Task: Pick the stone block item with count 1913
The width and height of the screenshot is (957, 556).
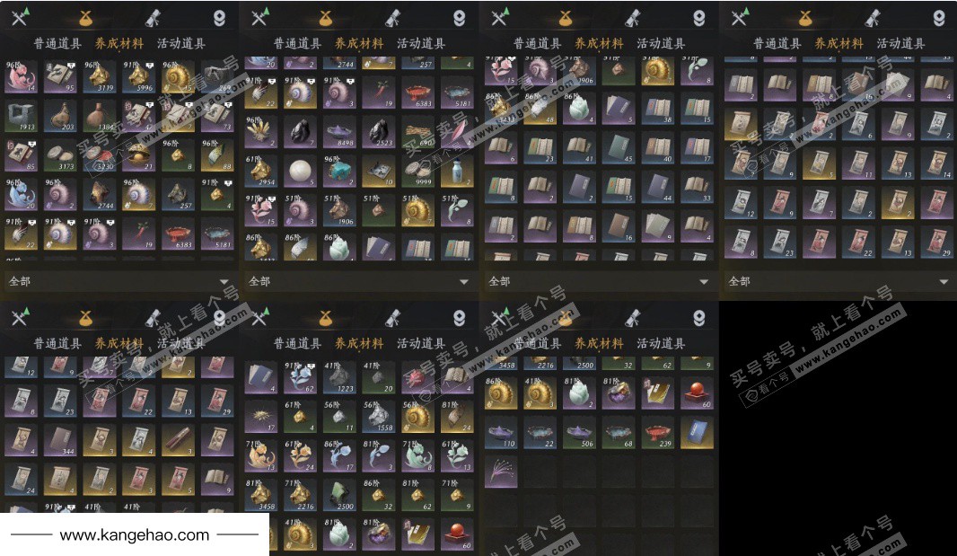Action: [x=22, y=116]
